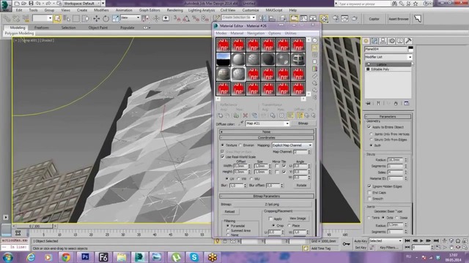Select the Environ radio button
The height and width of the screenshot is (263, 469).
pos(240,145)
